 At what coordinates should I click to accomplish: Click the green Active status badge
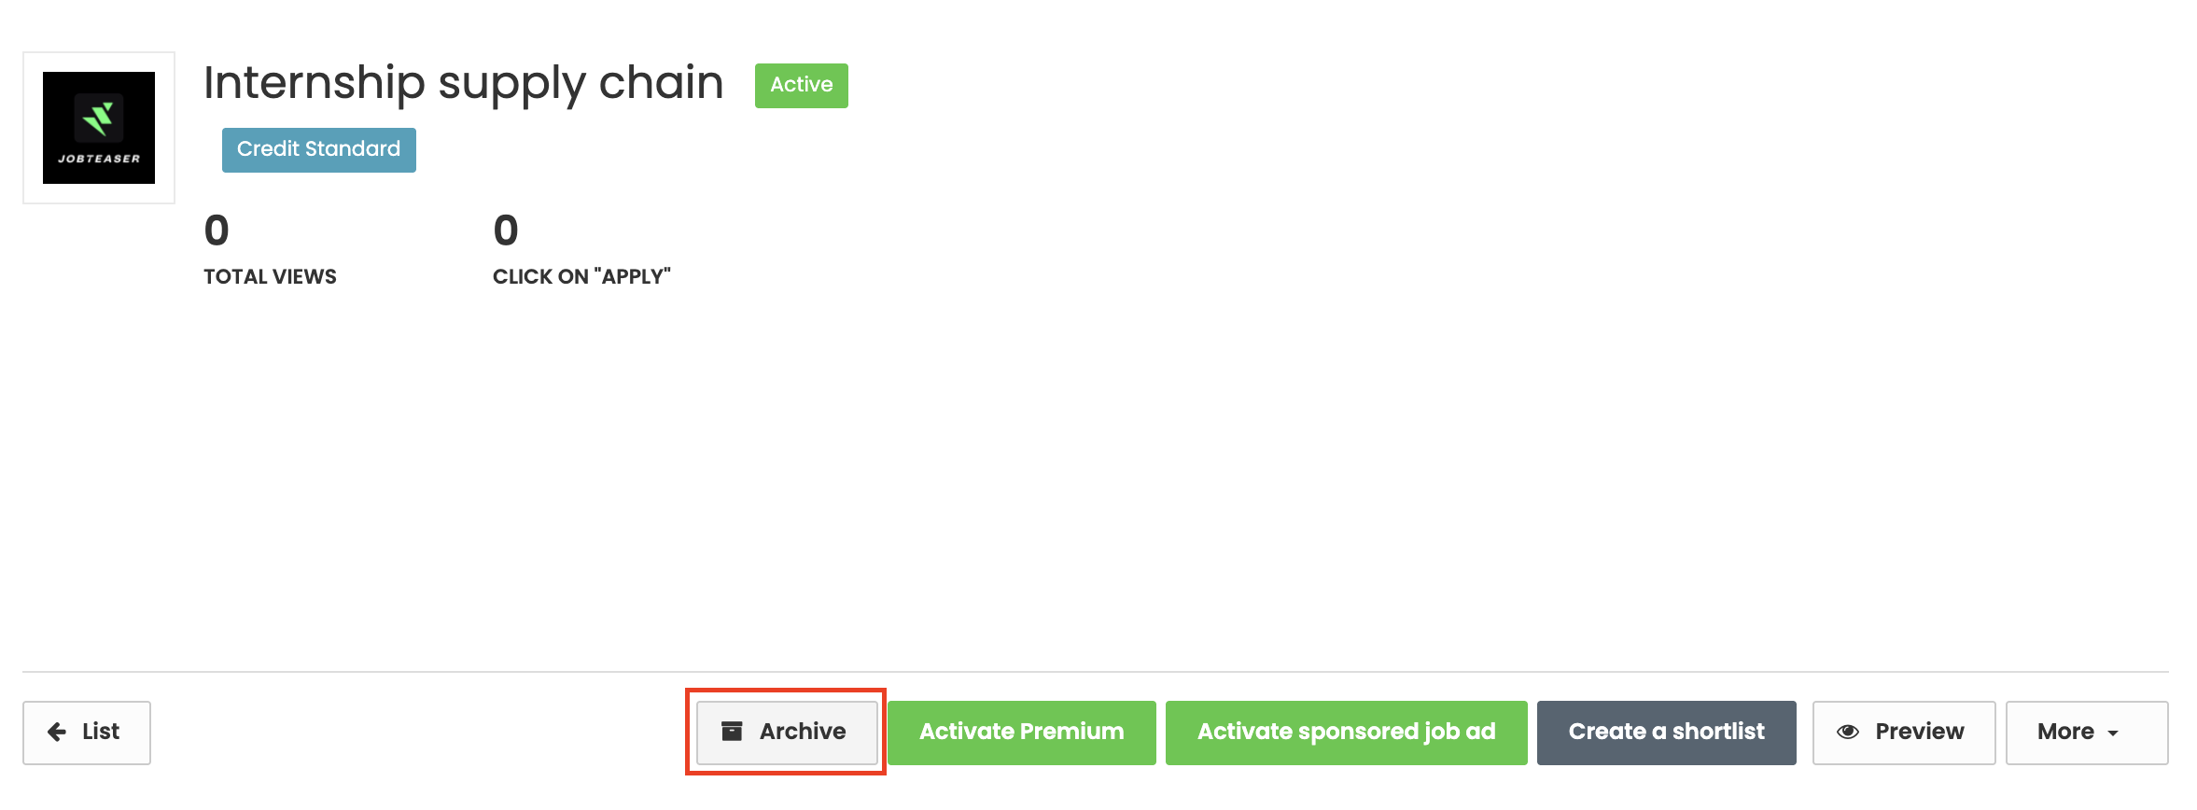(x=801, y=85)
